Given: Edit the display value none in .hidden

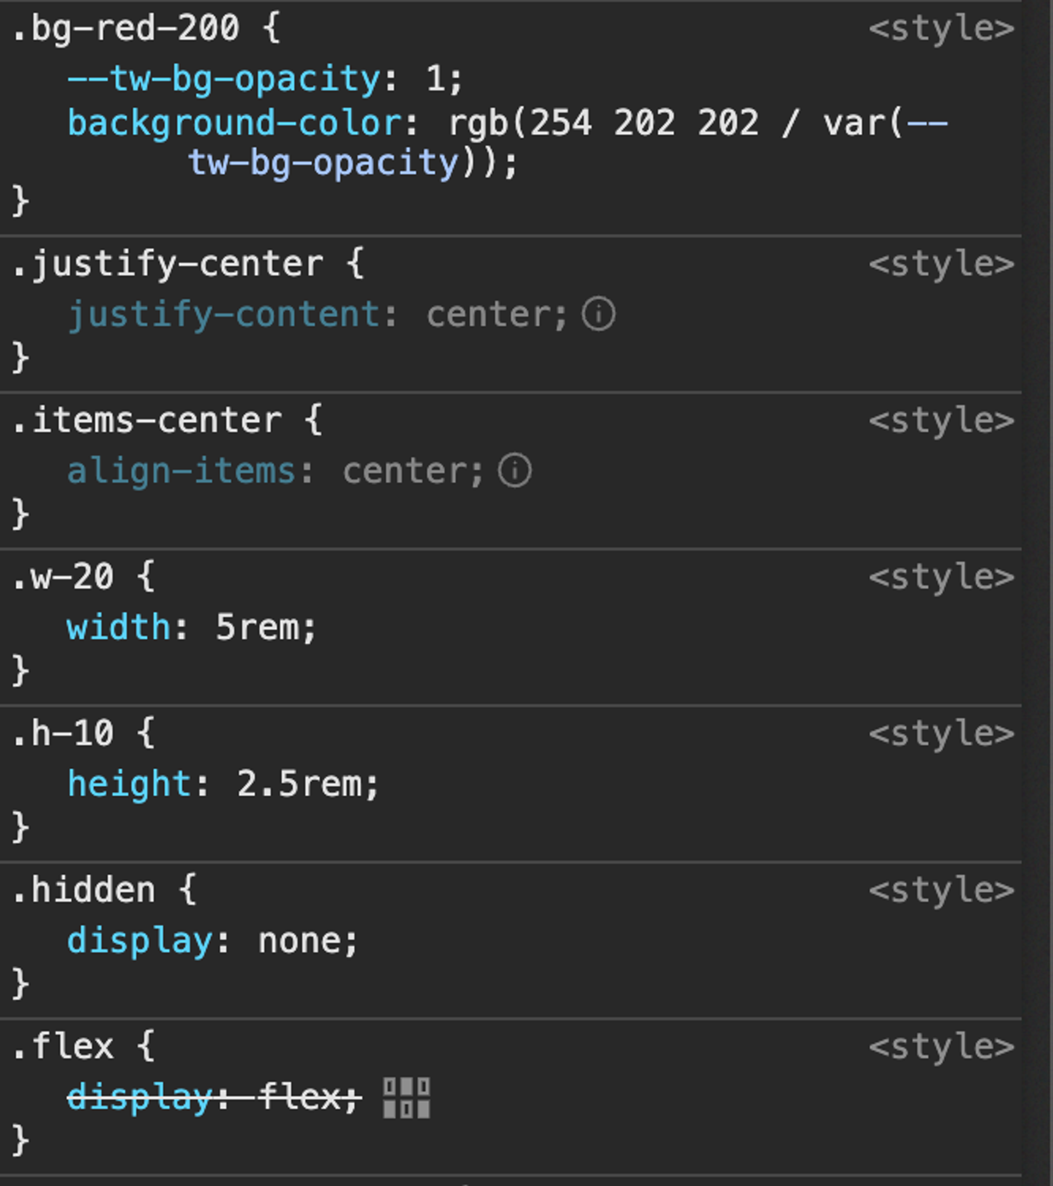Looking at the screenshot, I should [x=300, y=941].
